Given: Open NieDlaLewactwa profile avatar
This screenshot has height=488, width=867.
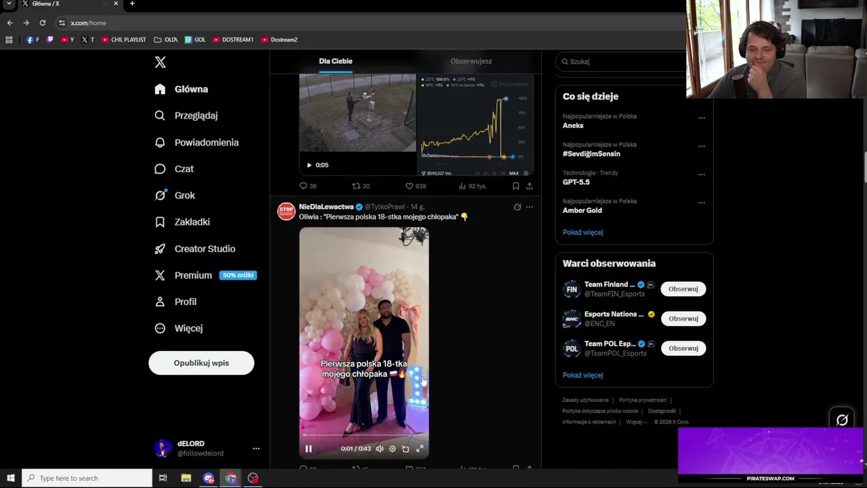Looking at the screenshot, I should tap(287, 211).
